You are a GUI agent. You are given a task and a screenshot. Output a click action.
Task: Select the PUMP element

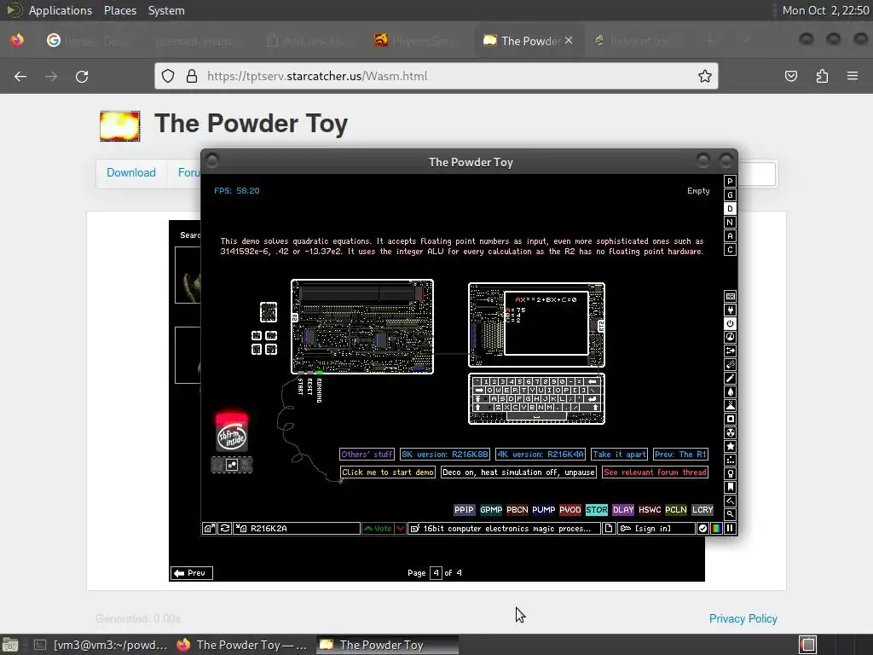coord(543,510)
